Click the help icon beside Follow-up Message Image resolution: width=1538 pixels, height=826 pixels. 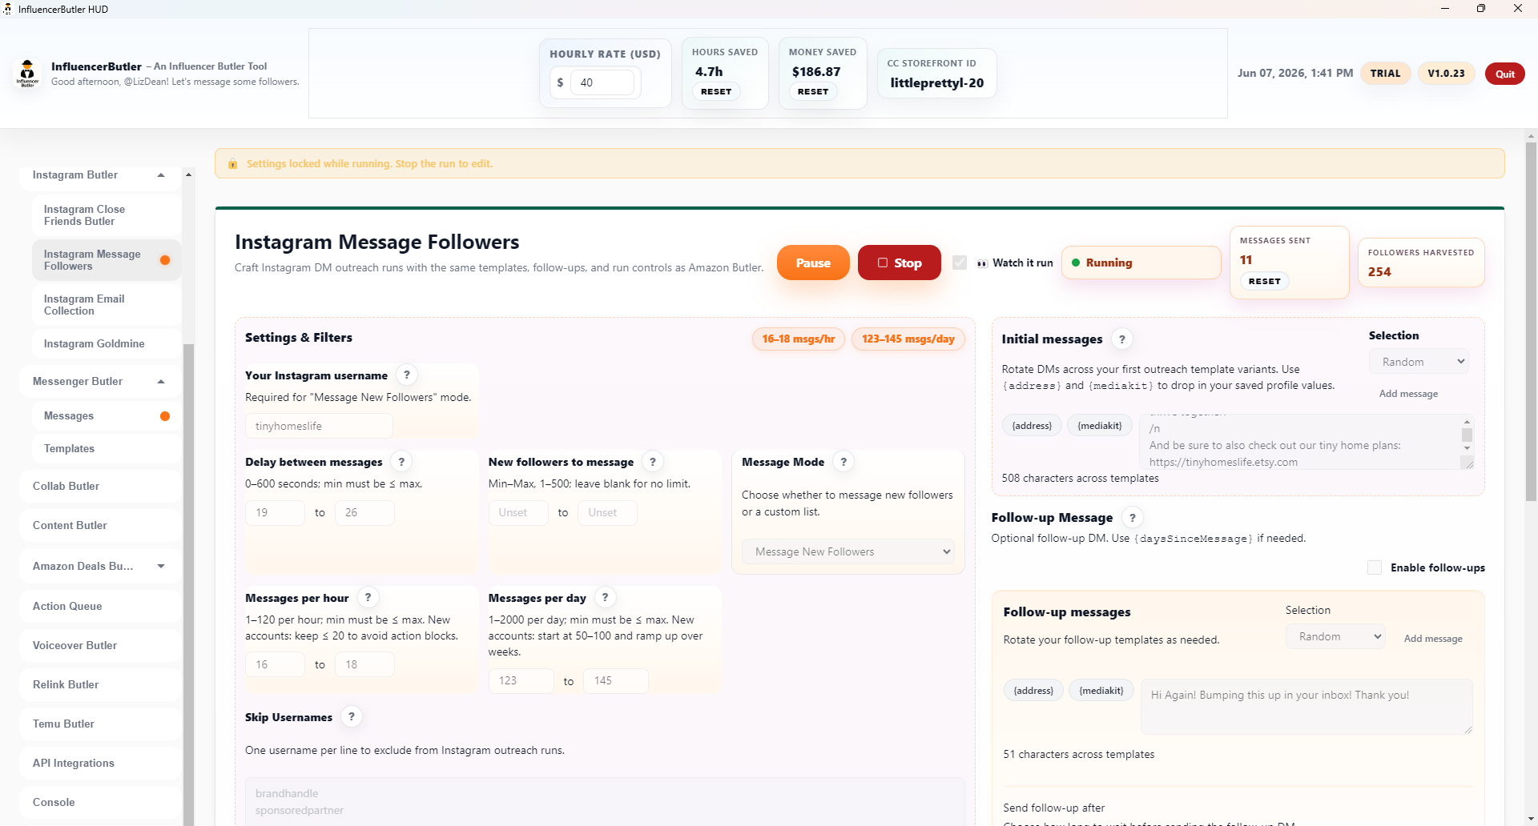click(1133, 518)
